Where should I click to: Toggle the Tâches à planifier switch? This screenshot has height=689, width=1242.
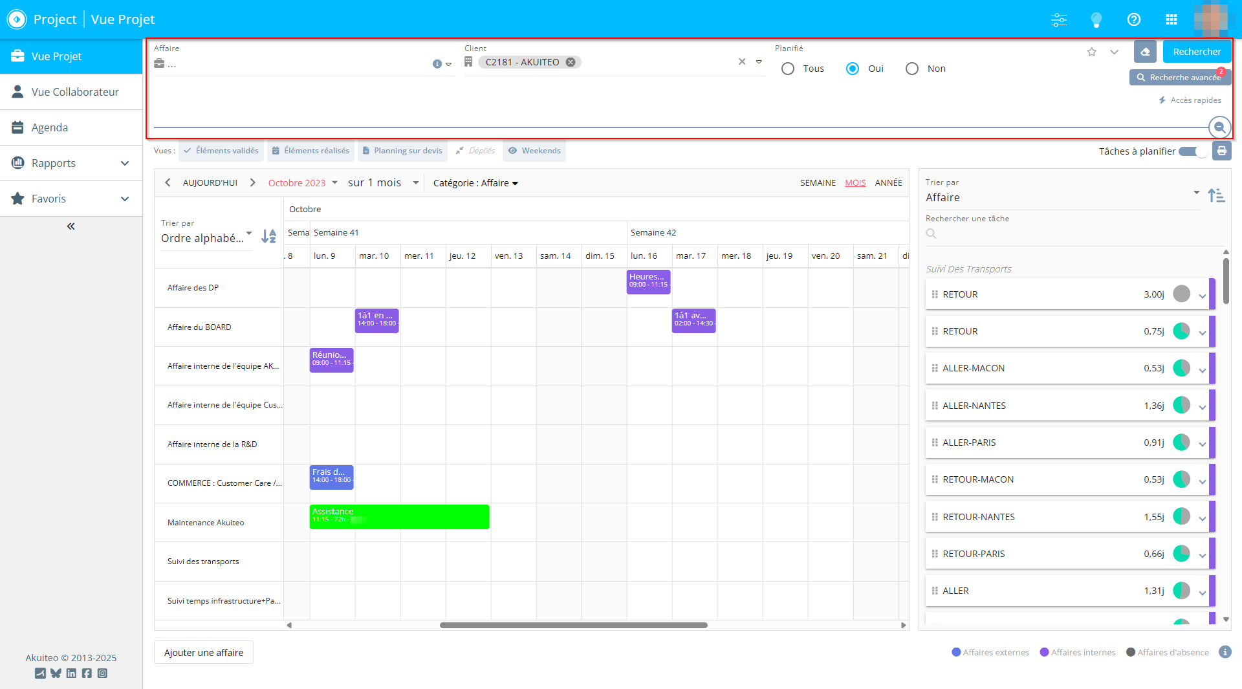pos(1192,151)
